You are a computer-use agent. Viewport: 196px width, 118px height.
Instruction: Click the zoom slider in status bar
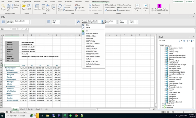point(183,112)
